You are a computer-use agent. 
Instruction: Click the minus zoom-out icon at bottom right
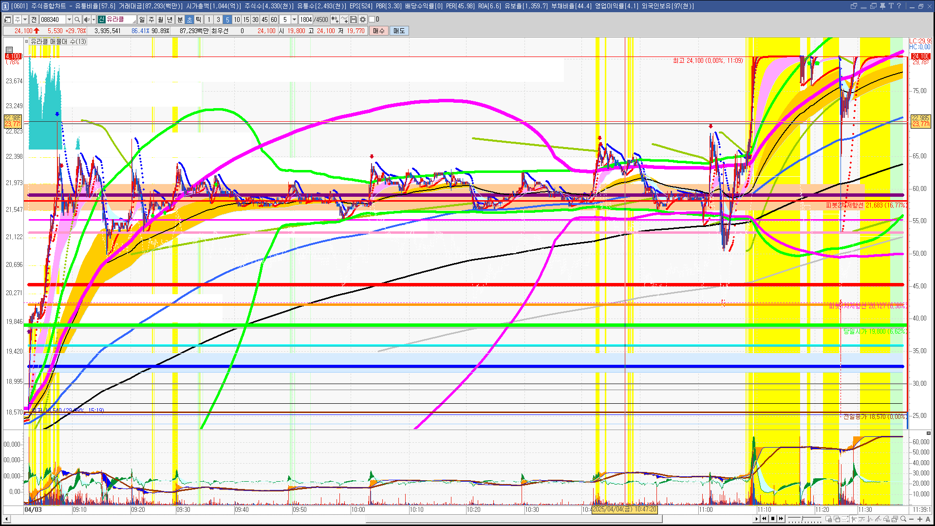point(911,519)
